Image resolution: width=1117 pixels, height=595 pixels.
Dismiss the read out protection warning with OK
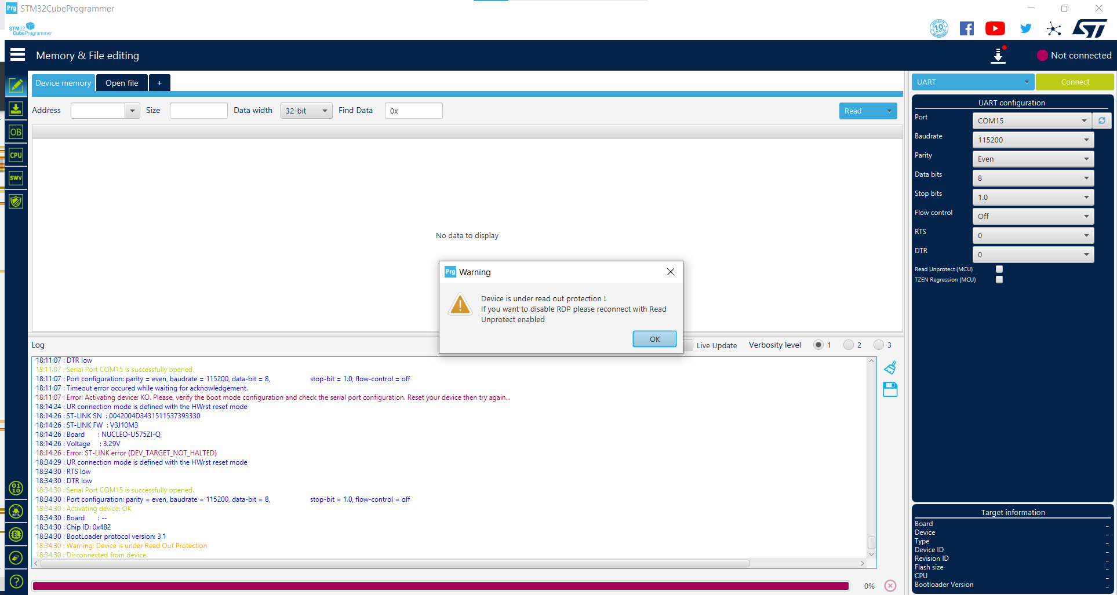point(654,339)
